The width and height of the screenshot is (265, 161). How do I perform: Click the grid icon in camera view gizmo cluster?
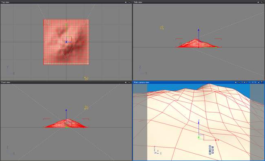click(212, 148)
